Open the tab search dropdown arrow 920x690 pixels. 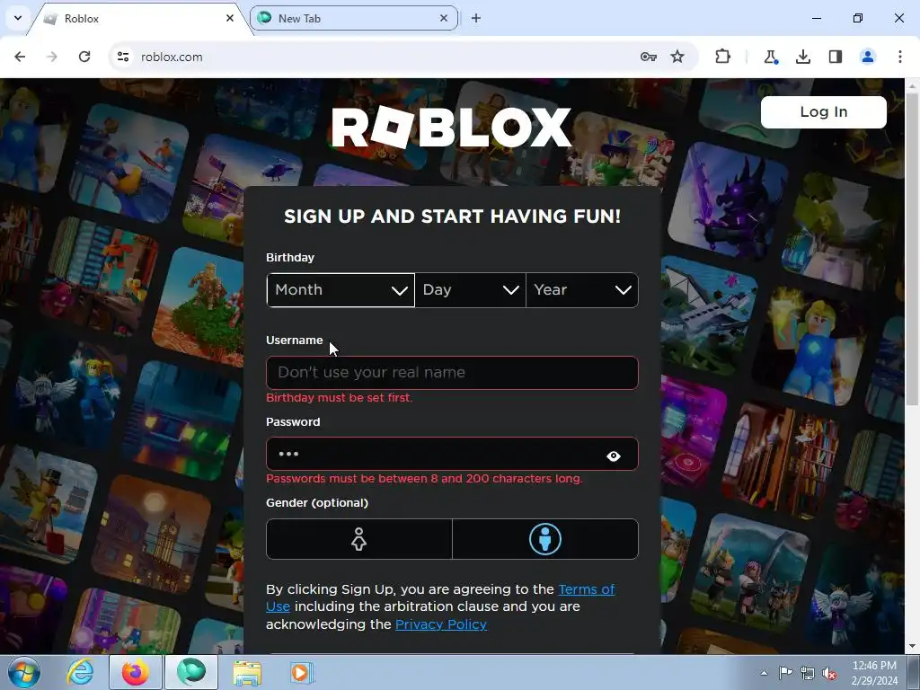tap(18, 18)
